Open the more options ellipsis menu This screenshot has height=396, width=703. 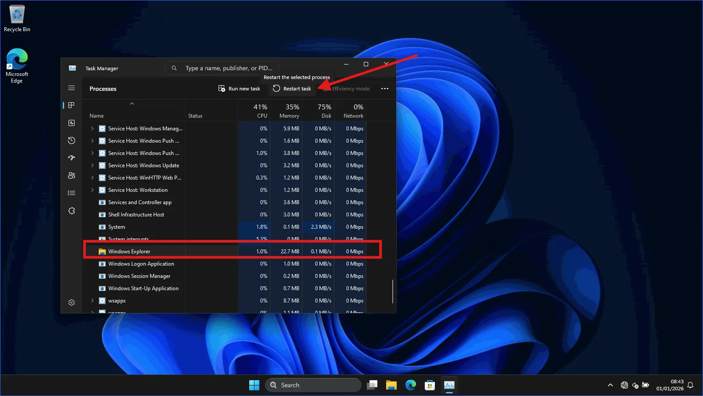[x=385, y=88]
